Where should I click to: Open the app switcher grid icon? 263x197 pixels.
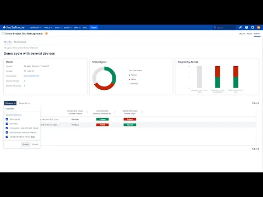click(3, 33)
